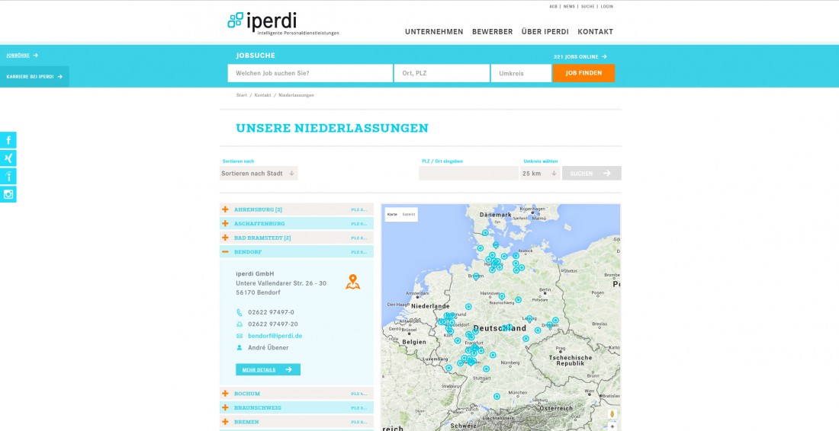The image size is (839, 431).
Task: Click the orange map location icon for Bendorf
Action: coord(352,282)
